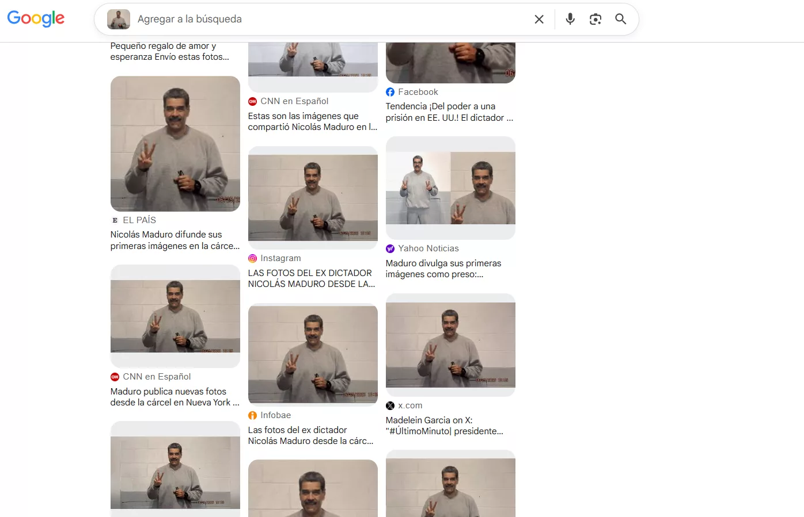The height and width of the screenshot is (517, 804).
Task: Open 'Nicolás Maduro difunde sus primeras imágenes' result
Action: pos(175,240)
